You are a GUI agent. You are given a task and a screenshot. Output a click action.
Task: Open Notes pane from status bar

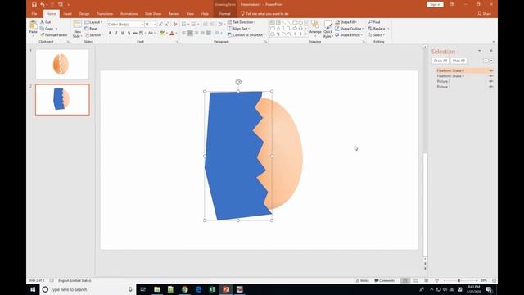point(362,280)
